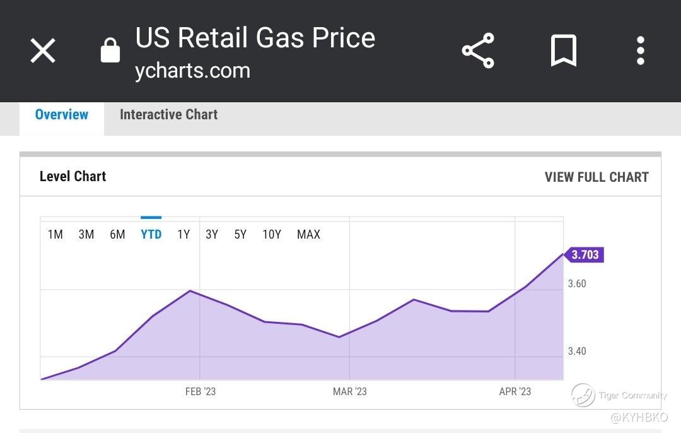Open the three-dot overflow menu

641,50
